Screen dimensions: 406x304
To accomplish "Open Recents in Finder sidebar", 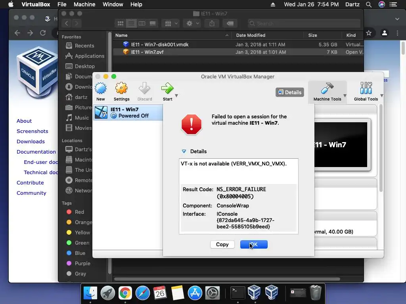I will click(84, 46).
